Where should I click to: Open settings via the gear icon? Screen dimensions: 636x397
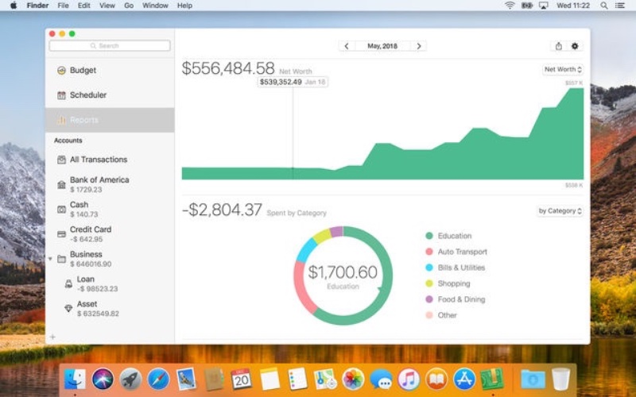point(576,46)
